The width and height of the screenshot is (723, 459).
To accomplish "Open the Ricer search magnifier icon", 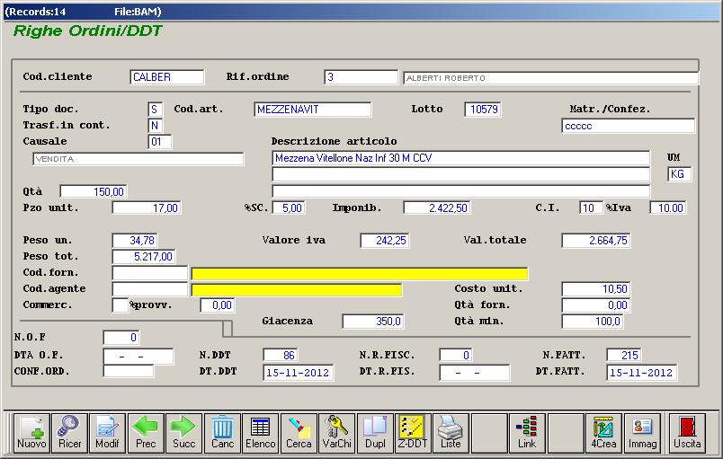I will (x=69, y=433).
